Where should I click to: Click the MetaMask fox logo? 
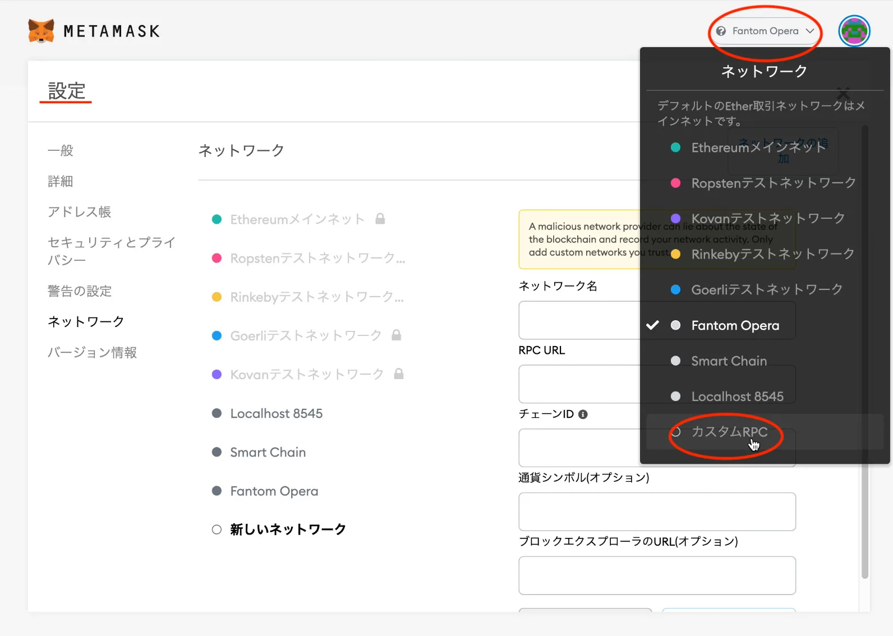[x=42, y=31]
